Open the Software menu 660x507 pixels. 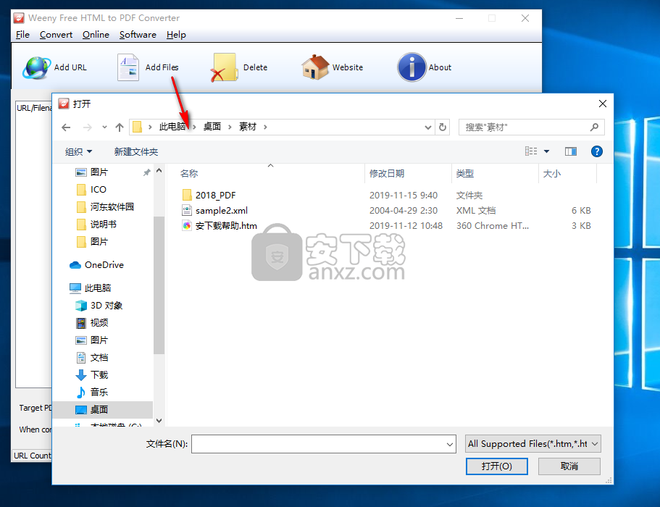click(138, 35)
